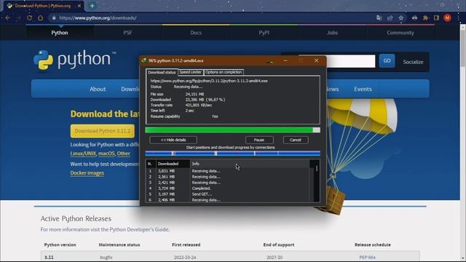This screenshot has width=466, height=262.
Task: Close the Download Python tab
Action: [79, 6]
